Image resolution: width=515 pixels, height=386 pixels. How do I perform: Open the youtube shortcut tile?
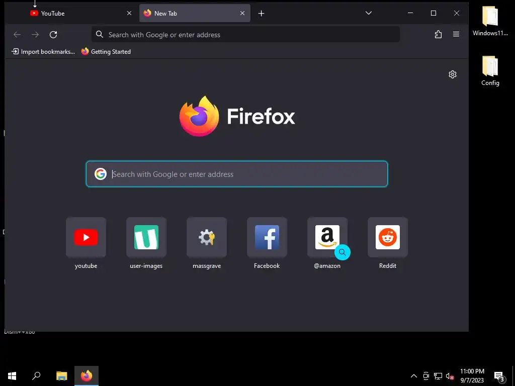pos(85,237)
